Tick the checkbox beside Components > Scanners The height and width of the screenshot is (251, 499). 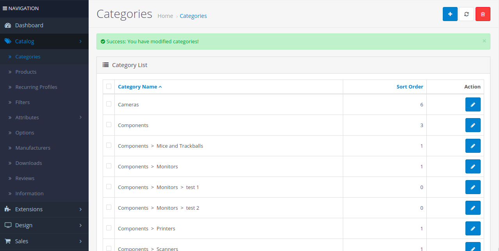click(x=109, y=249)
